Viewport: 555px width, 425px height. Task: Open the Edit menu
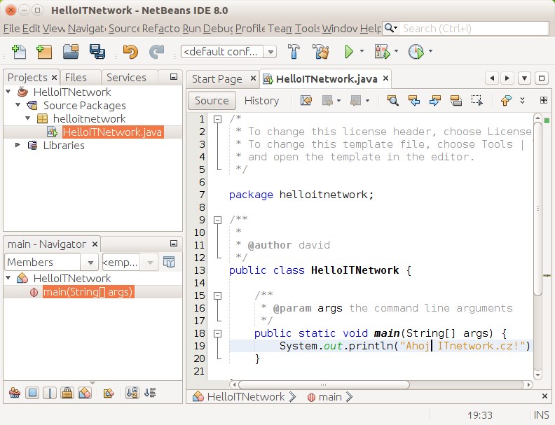click(31, 28)
